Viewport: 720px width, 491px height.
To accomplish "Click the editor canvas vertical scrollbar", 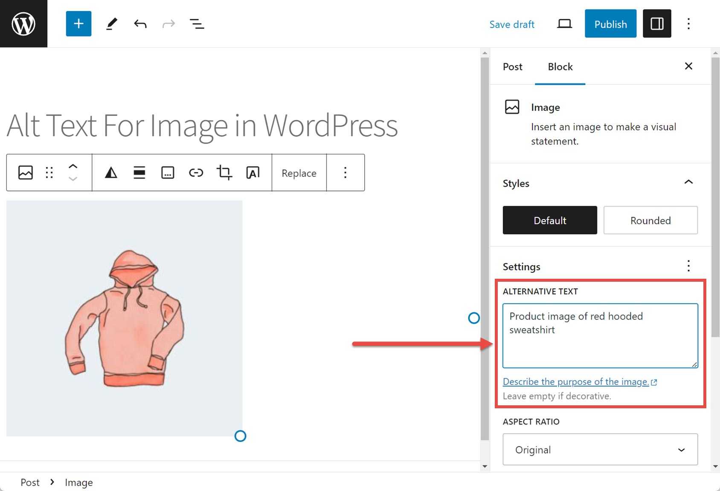I will (x=485, y=249).
